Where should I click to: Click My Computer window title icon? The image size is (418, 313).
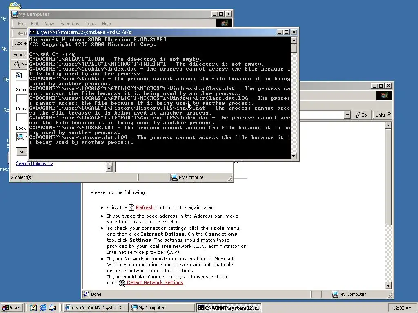point(15,14)
